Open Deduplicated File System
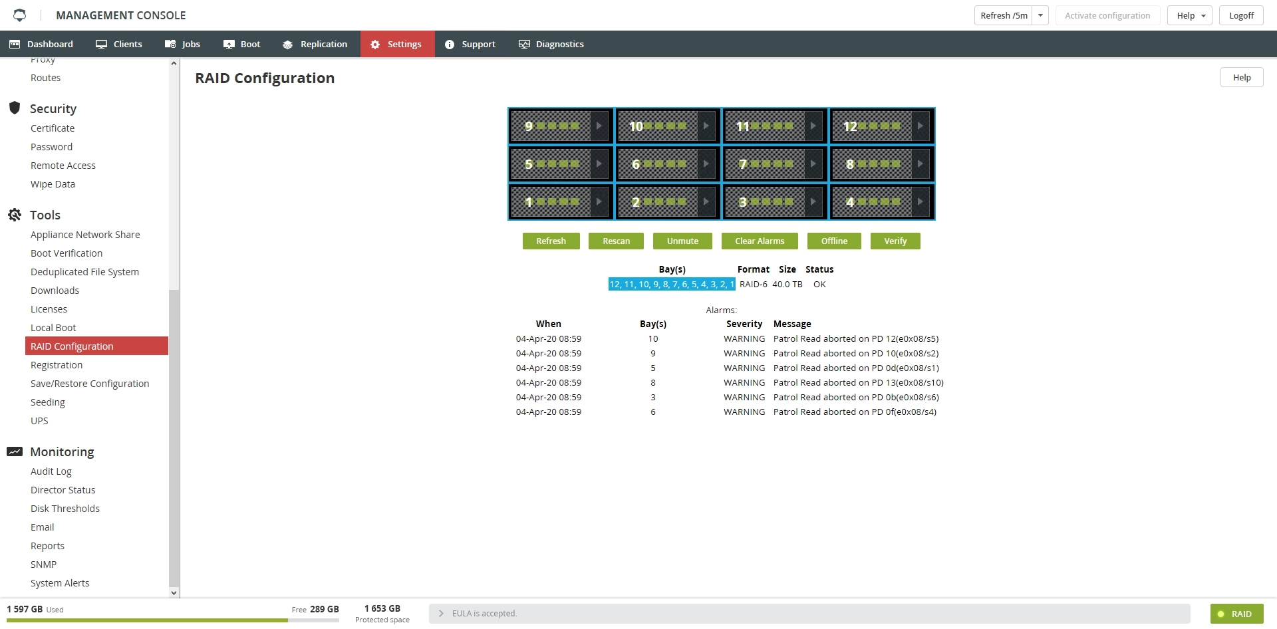Screen dimensions: 1277x629 [84, 271]
